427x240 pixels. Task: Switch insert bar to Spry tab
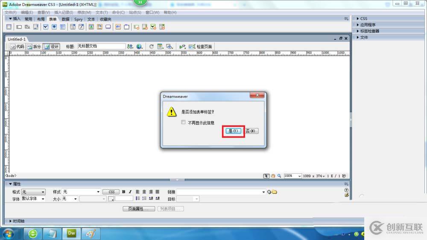79,19
